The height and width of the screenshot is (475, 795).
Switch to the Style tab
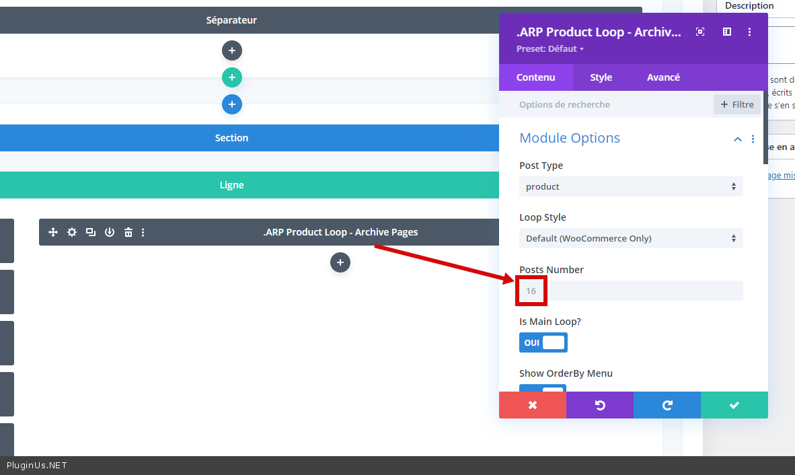pyautogui.click(x=601, y=77)
